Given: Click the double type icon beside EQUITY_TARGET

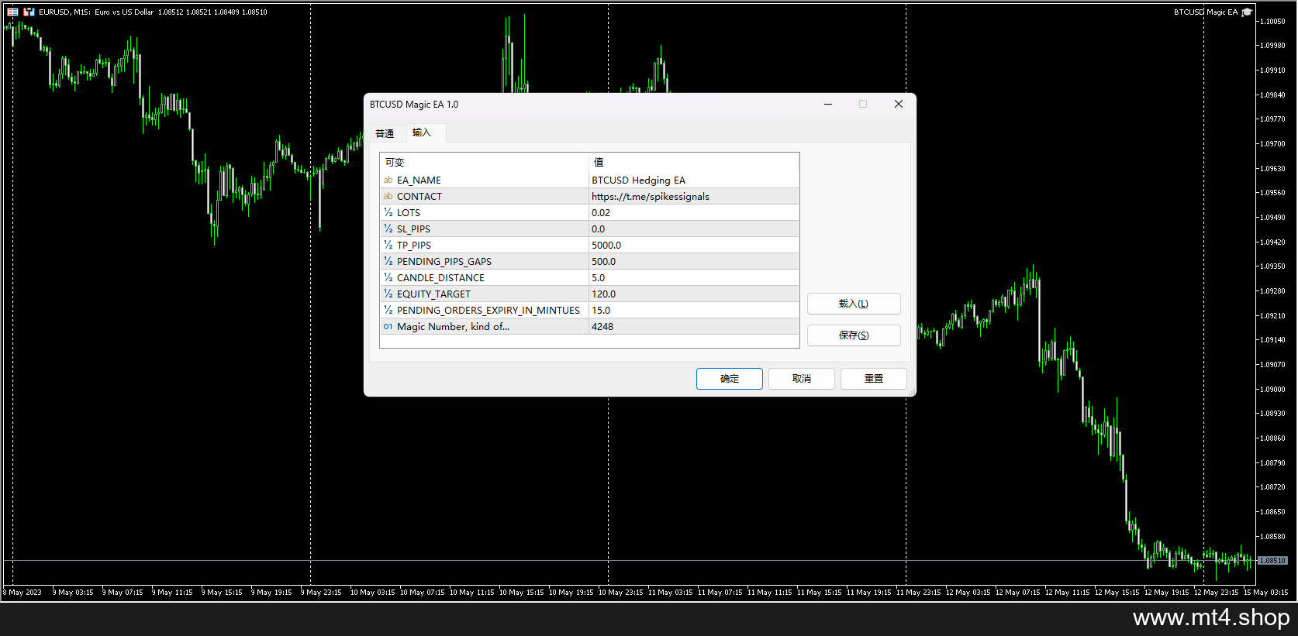Looking at the screenshot, I should 388,294.
